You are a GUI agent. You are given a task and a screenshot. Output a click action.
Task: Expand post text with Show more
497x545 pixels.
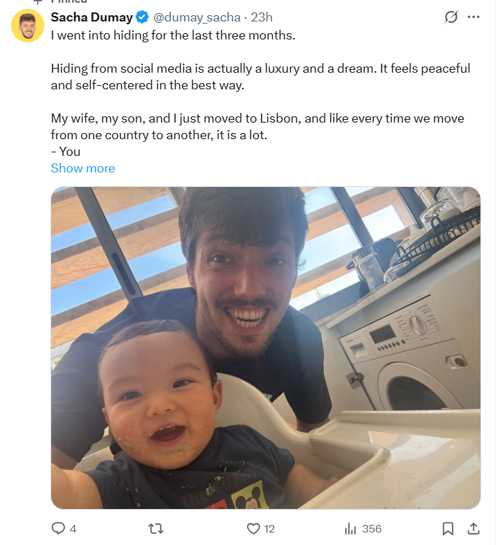click(82, 168)
